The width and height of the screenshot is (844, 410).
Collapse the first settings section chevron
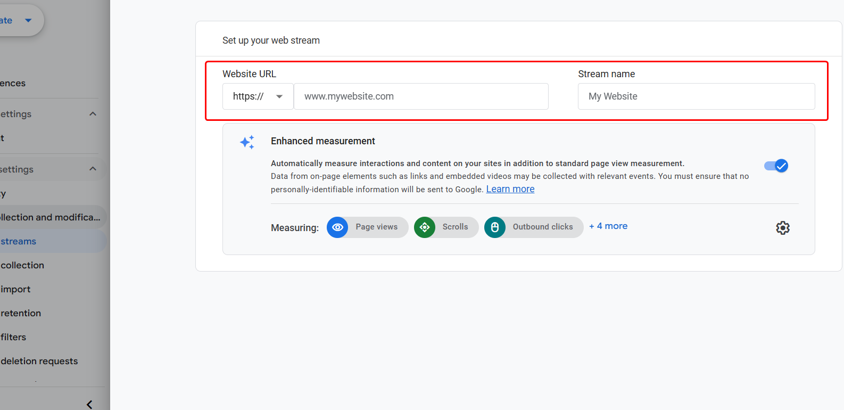[x=93, y=114]
